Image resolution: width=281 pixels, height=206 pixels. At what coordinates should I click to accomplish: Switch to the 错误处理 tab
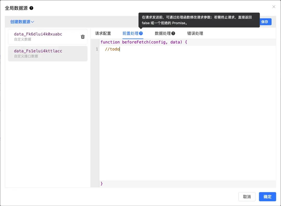point(195,33)
